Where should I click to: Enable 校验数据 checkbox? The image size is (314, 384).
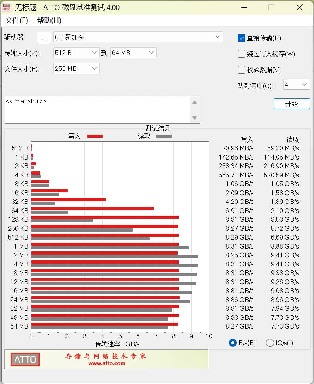coord(241,70)
